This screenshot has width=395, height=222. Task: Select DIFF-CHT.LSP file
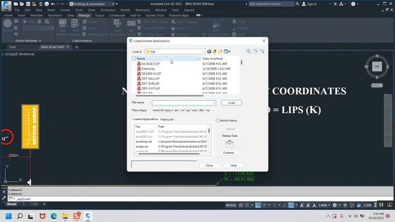[151, 88]
